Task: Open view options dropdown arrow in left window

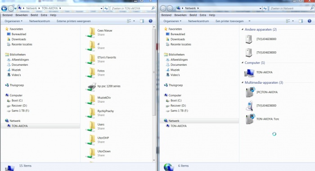Action: [134, 21]
